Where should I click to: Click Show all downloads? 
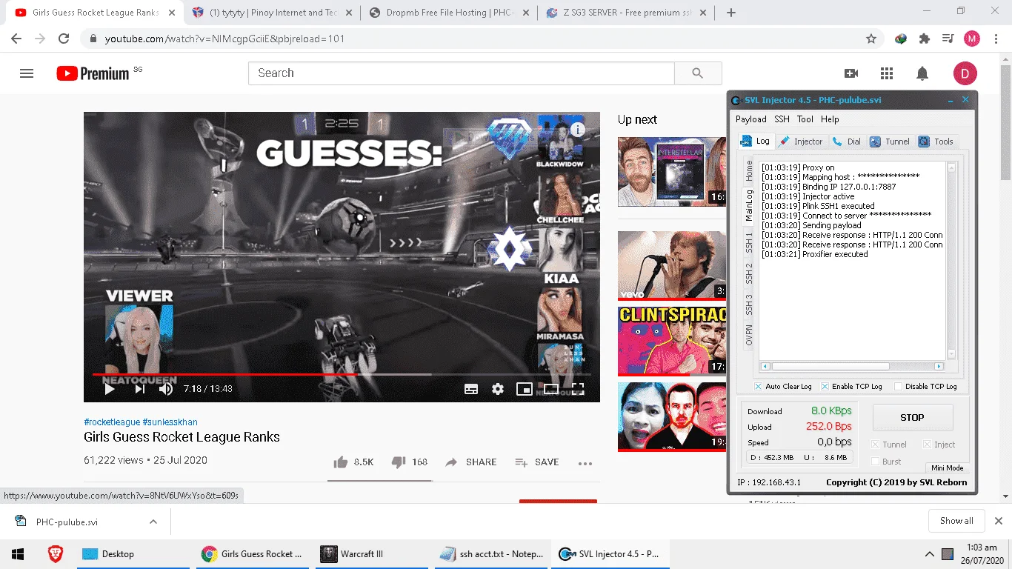(x=956, y=521)
